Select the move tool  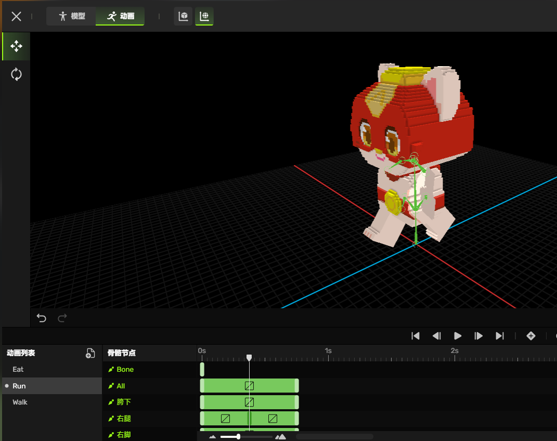tap(16, 46)
